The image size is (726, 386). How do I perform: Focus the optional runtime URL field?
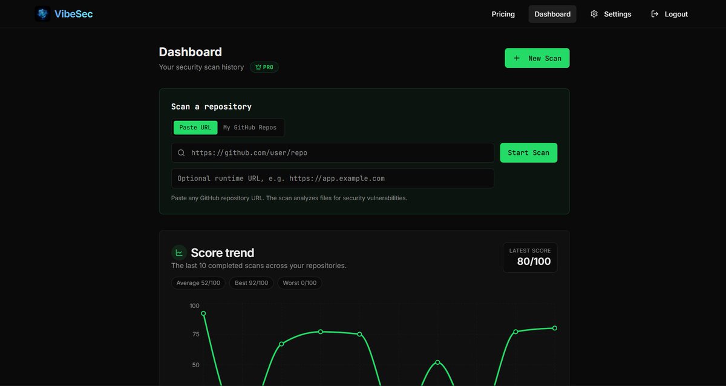click(x=333, y=178)
